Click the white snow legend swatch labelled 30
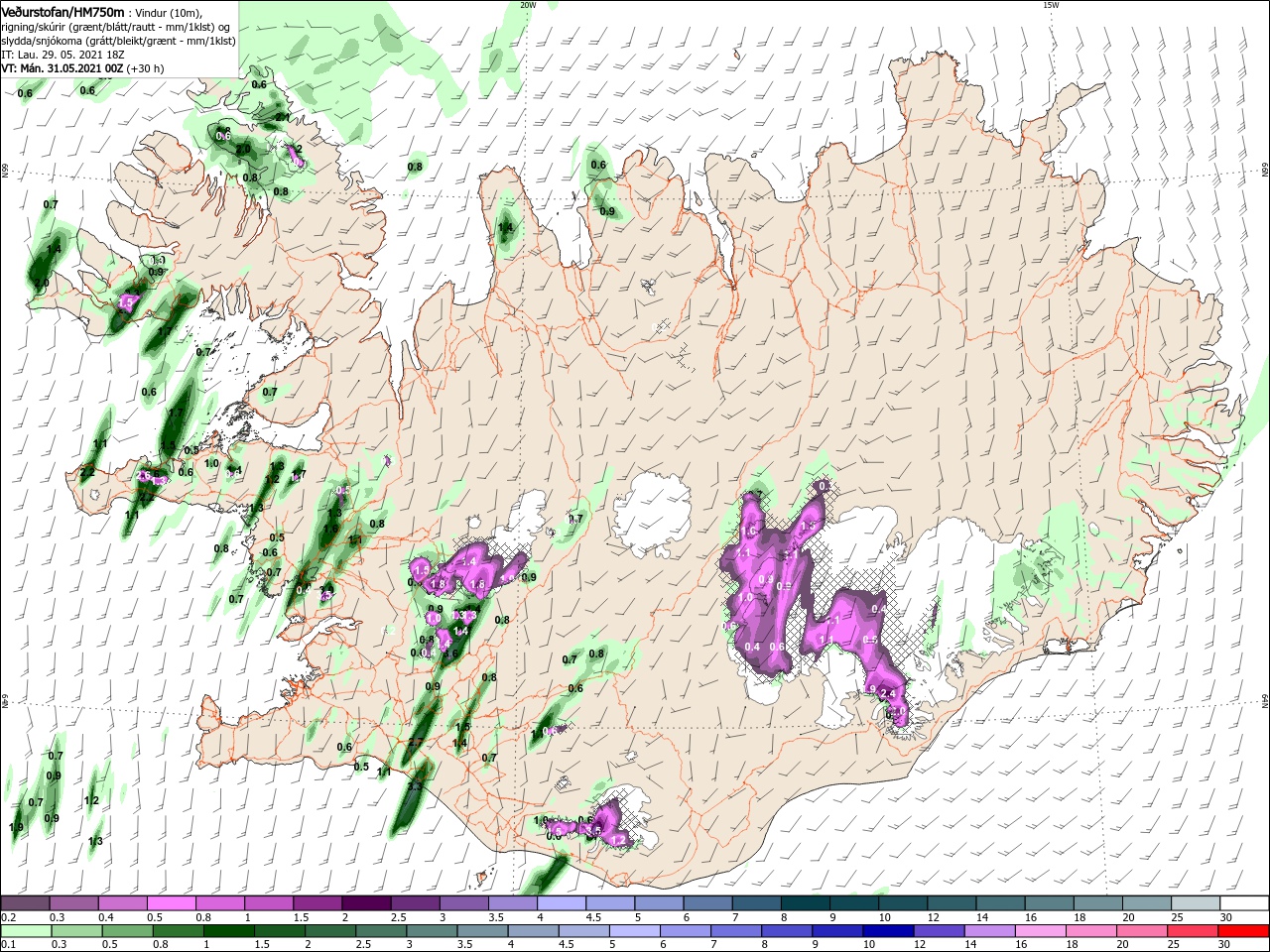Image resolution: width=1270 pixels, height=952 pixels. click(1245, 903)
